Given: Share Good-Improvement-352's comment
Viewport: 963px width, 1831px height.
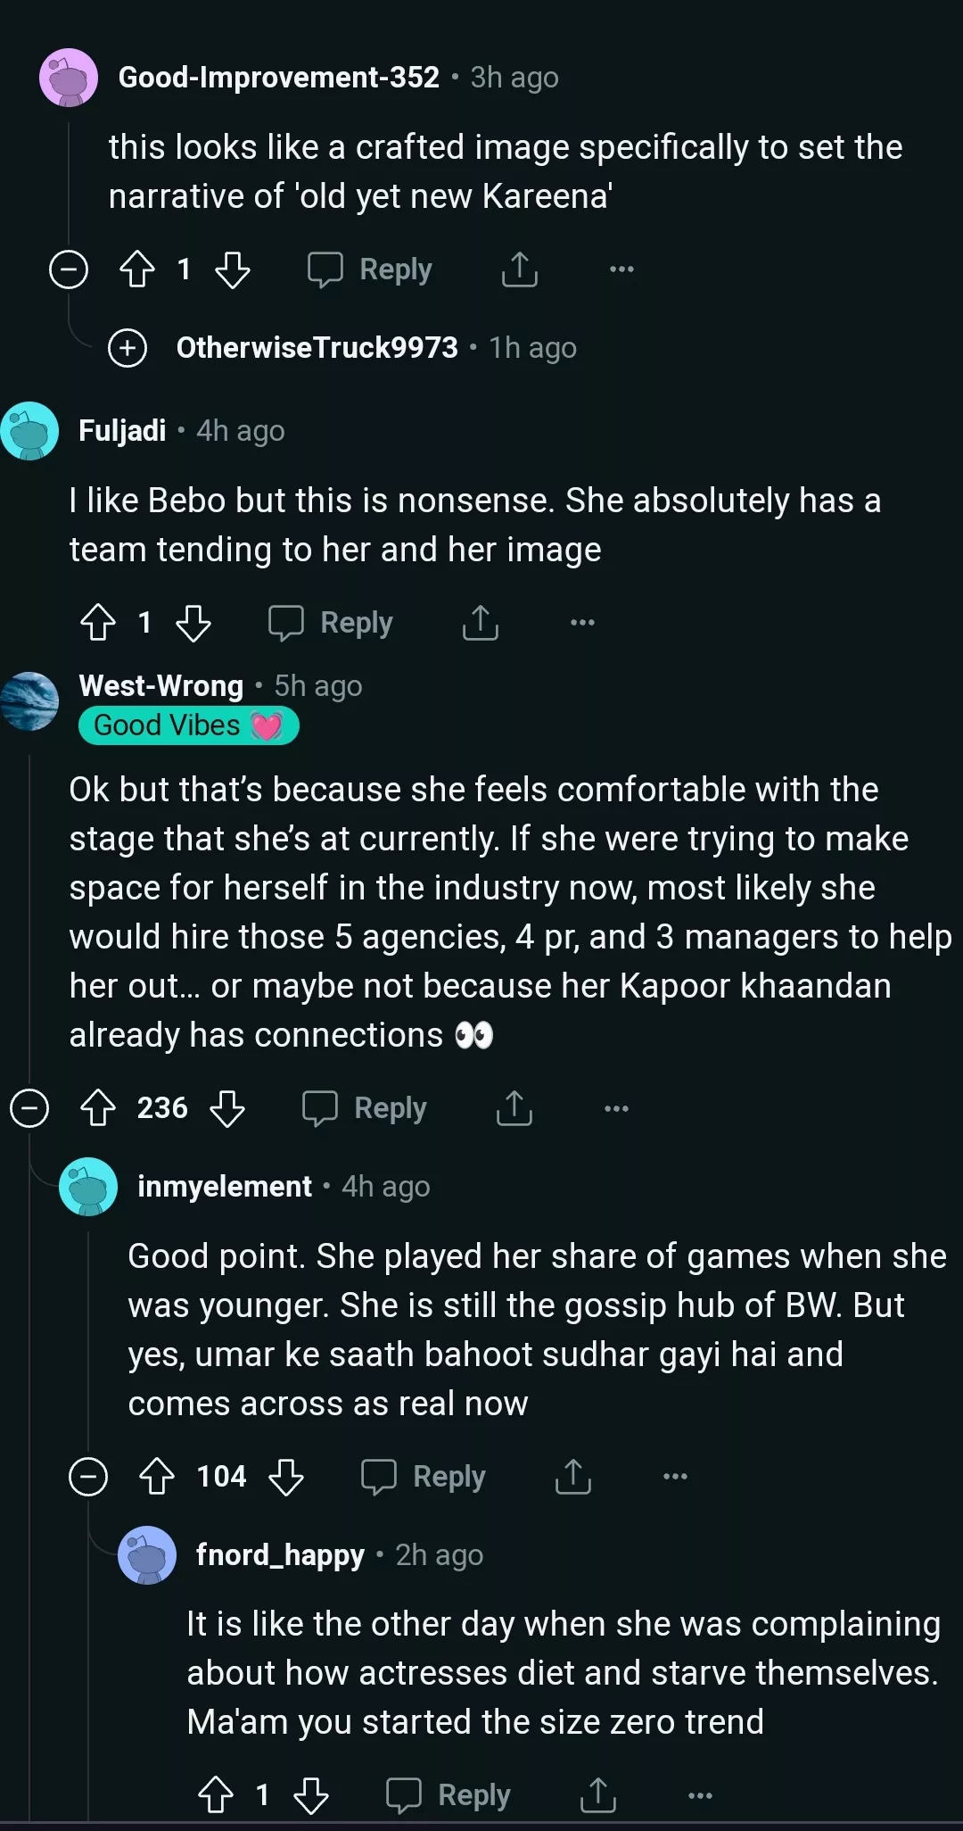Looking at the screenshot, I should point(520,269).
